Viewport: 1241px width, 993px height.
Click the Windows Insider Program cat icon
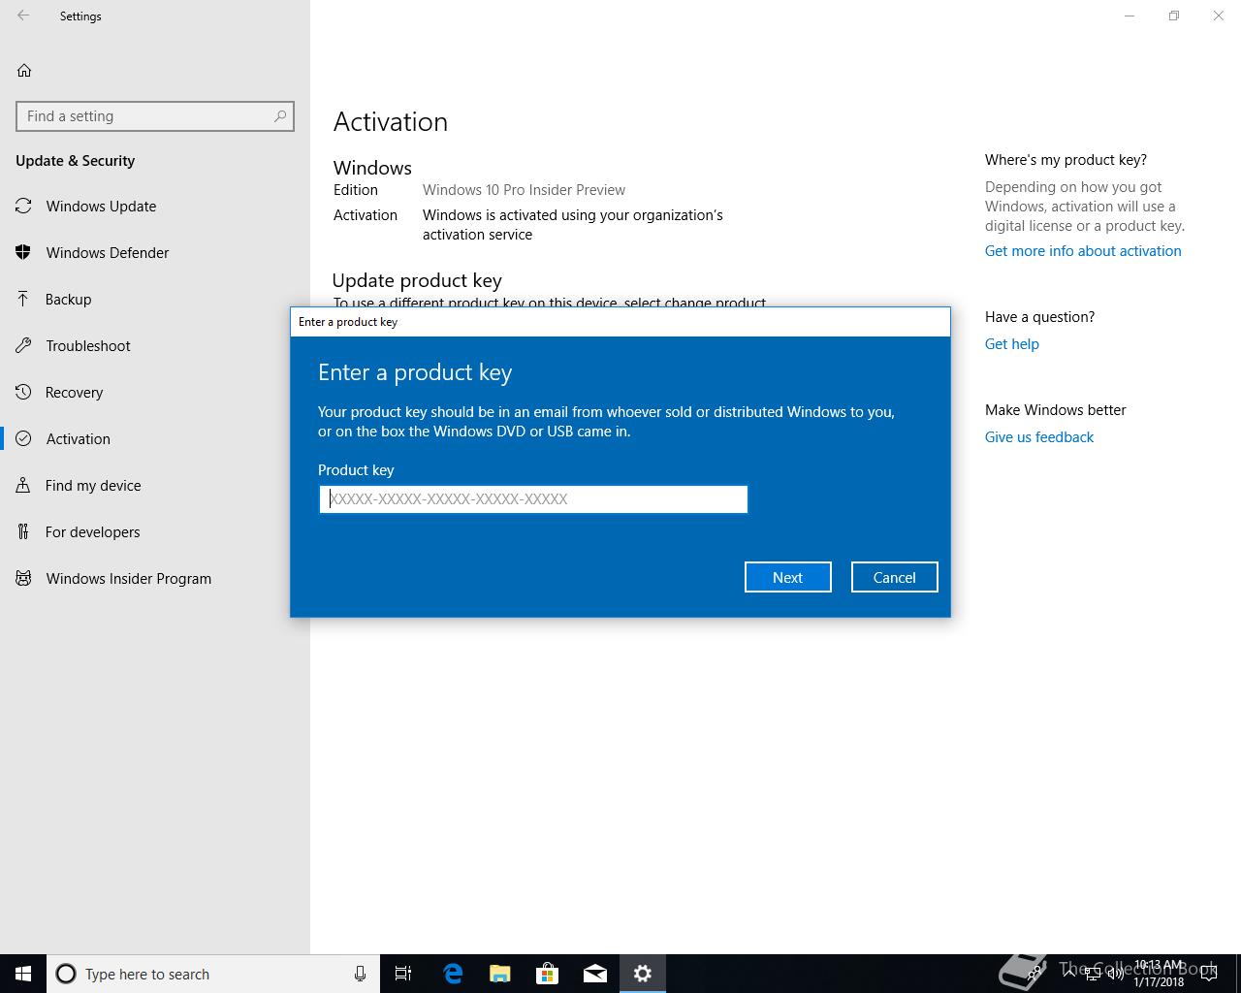point(23,578)
